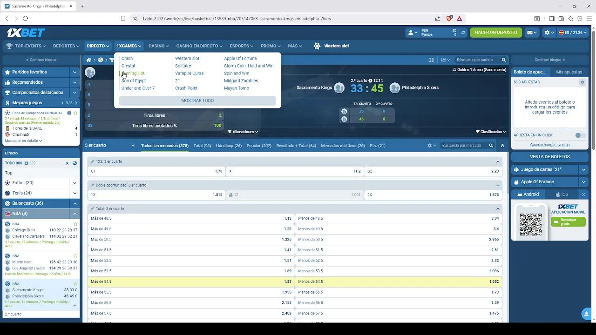The width and height of the screenshot is (596, 335).
Task: Open the language ES / 21:36 dropdown
Action: 573,33
